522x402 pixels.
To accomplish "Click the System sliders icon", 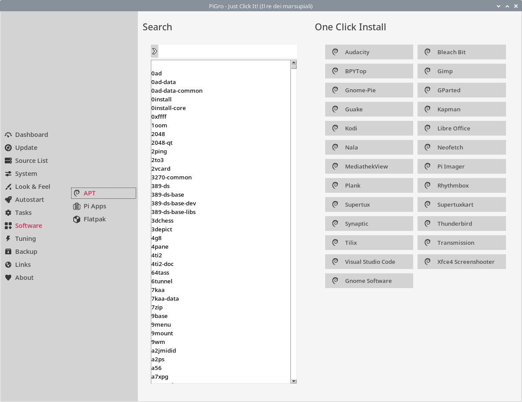I will tap(8, 174).
